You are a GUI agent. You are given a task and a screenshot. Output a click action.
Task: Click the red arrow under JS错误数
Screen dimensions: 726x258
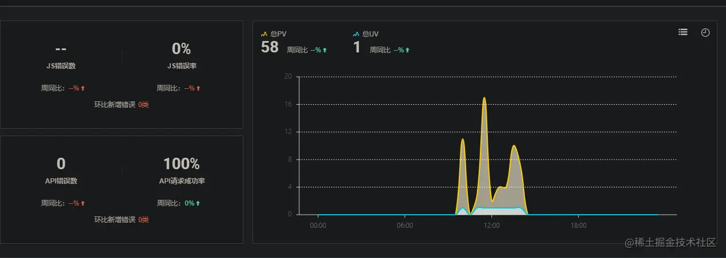click(x=83, y=88)
